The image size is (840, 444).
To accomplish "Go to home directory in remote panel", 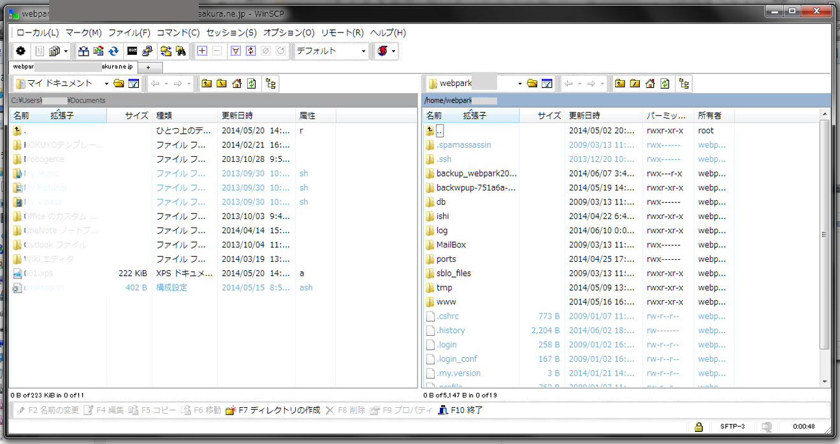I will coord(650,83).
